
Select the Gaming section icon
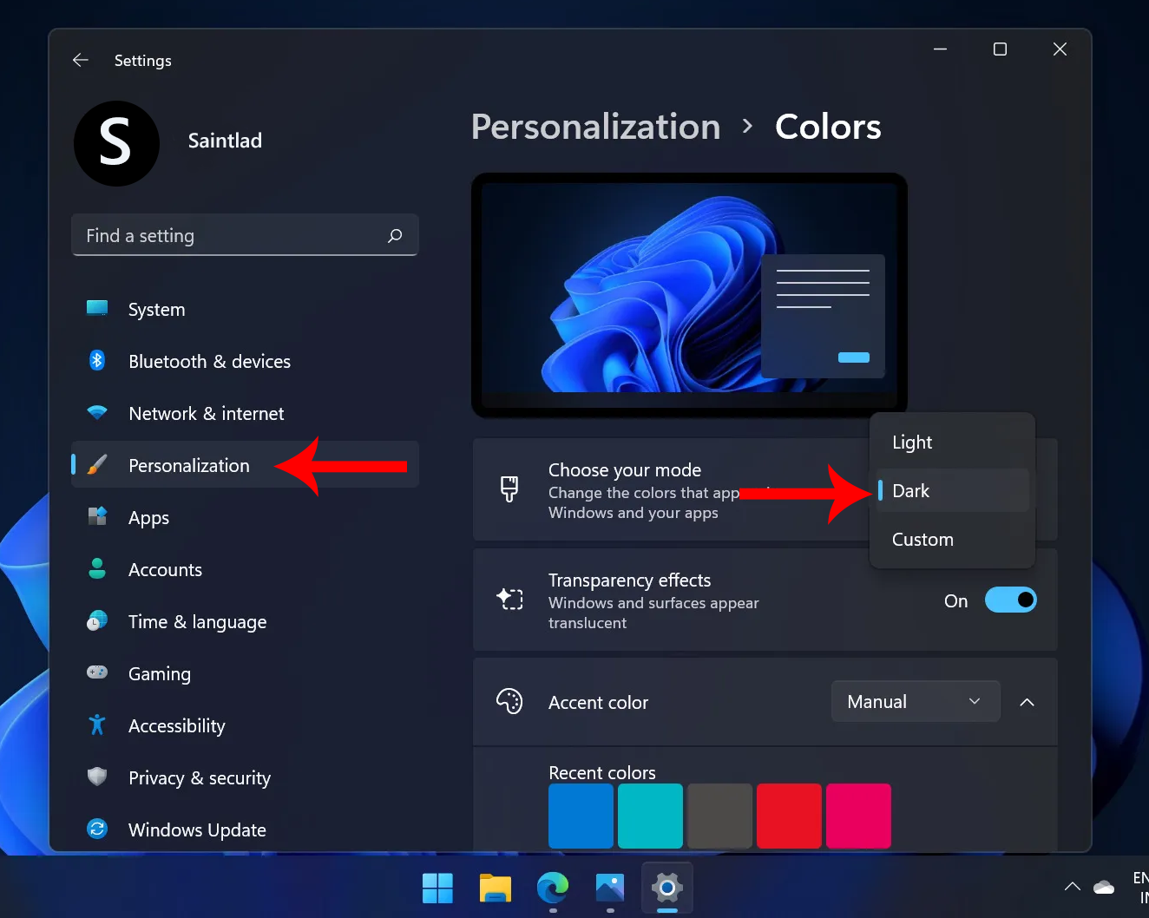pos(97,673)
